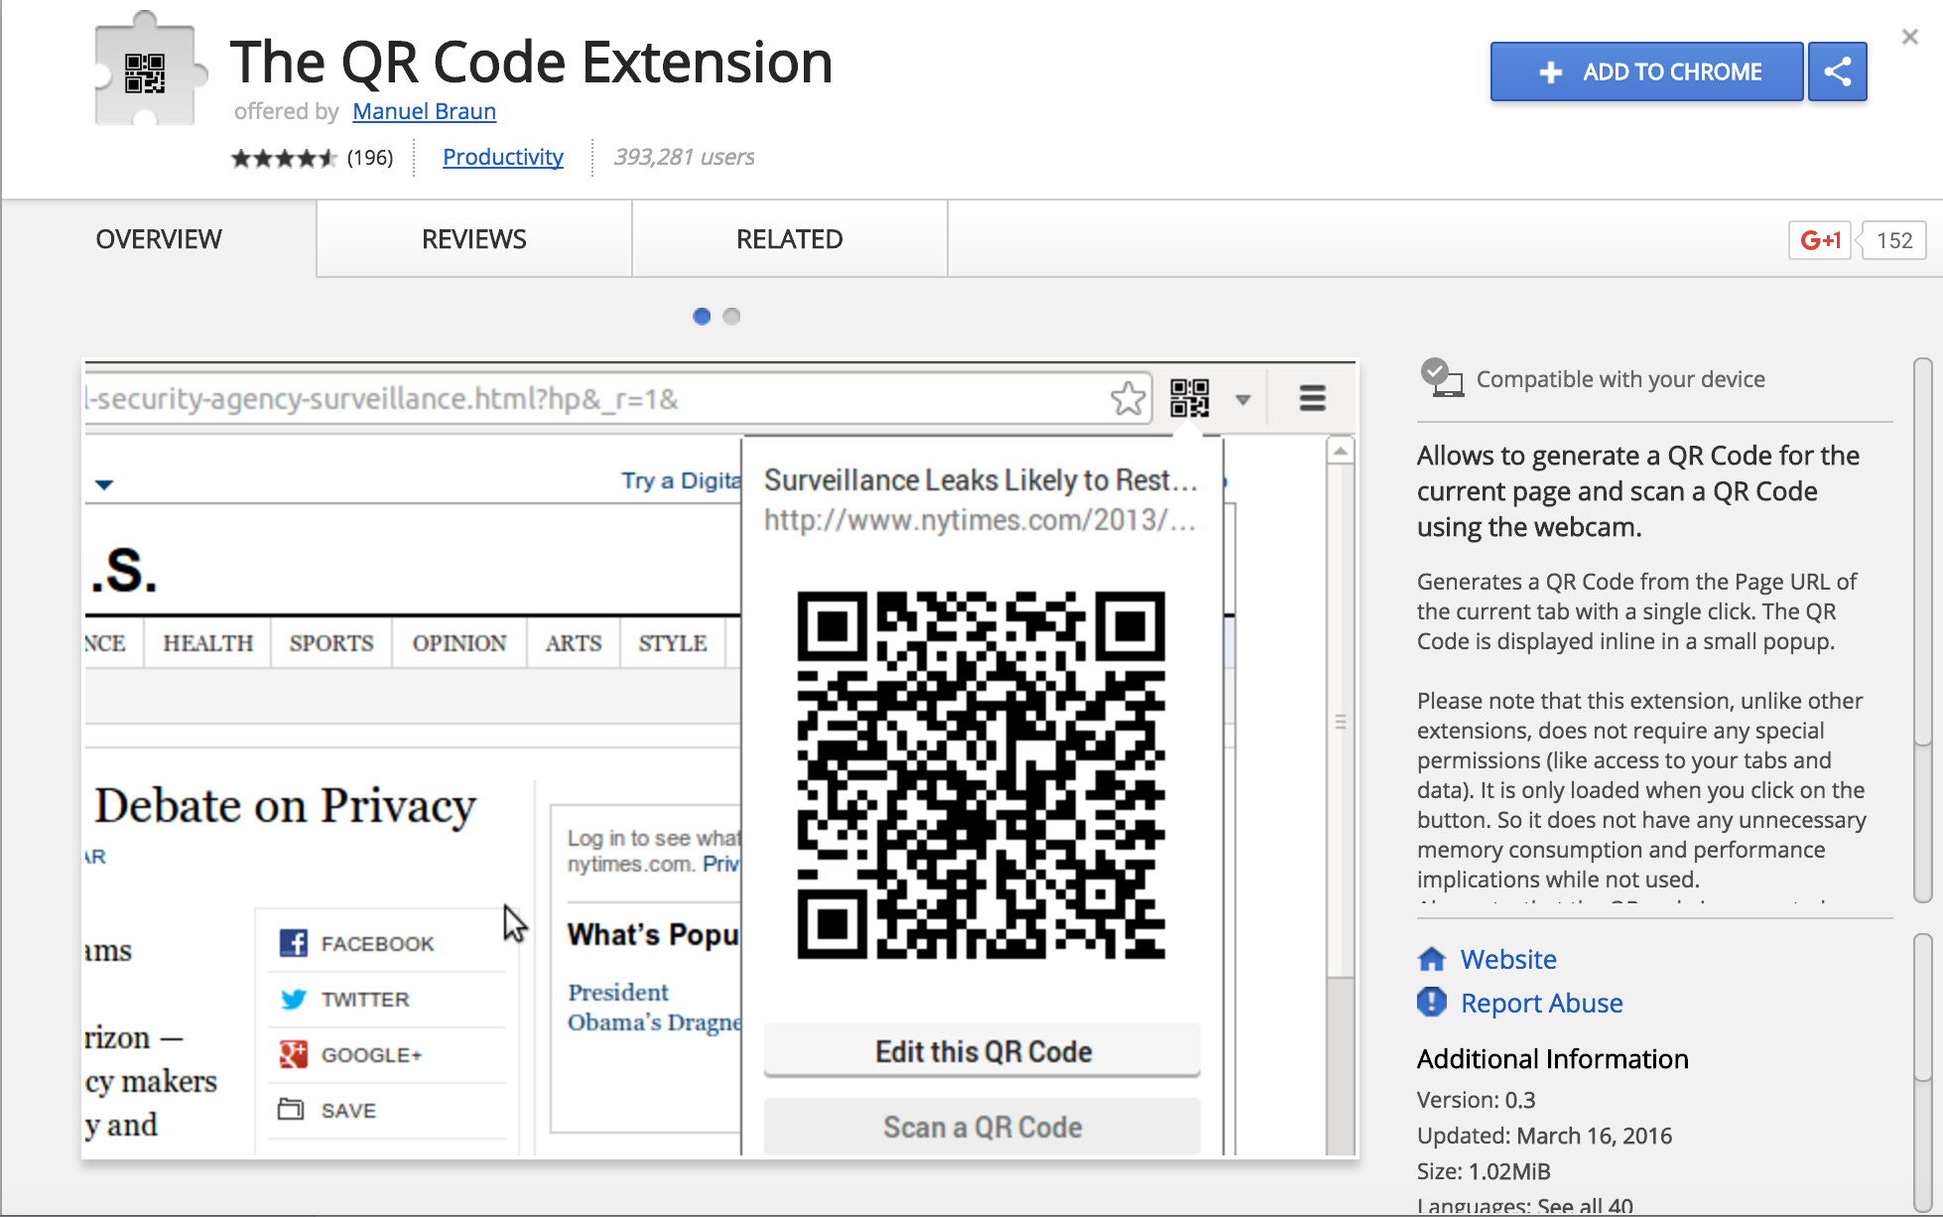Close the extension details dialog

coord(1909,38)
